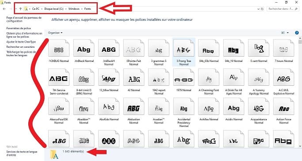Select the 7 hours Normal font icon
This screenshot has width=302, height=161.
[283, 48]
